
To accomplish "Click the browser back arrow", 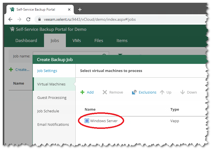I will click(x=10, y=19).
